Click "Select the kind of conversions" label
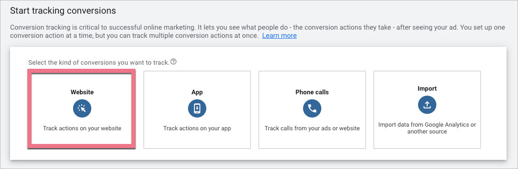 [99, 62]
